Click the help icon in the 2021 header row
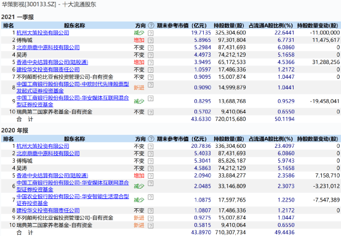The height and width of the screenshot is (236, 341). pos(151,25)
